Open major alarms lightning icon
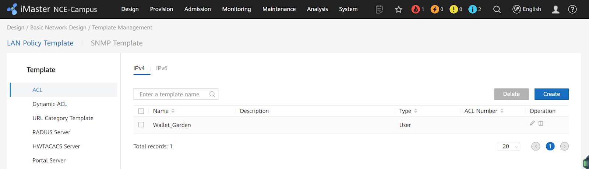 point(435,10)
